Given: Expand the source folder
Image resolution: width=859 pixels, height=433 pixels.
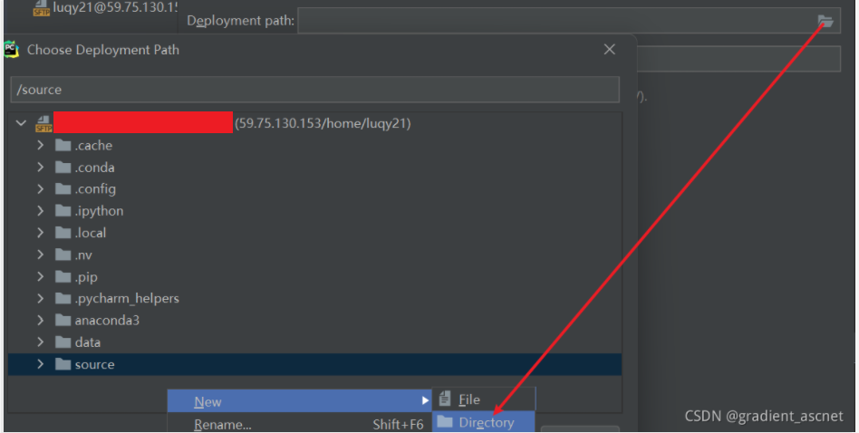Looking at the screenshot, I should click(x=40, y=364).
